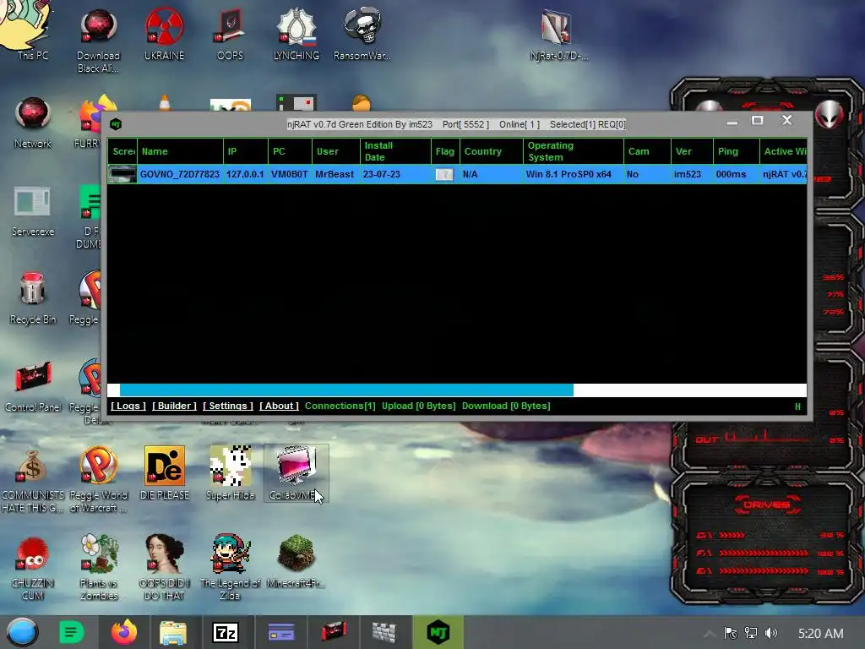Open the Settings link in njRAT

point(228,406)
